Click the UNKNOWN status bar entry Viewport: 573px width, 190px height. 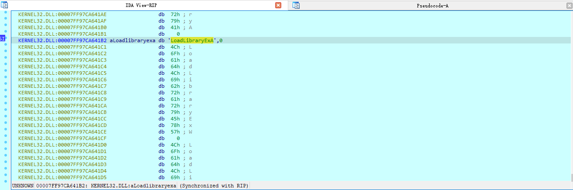click(23, 186)
